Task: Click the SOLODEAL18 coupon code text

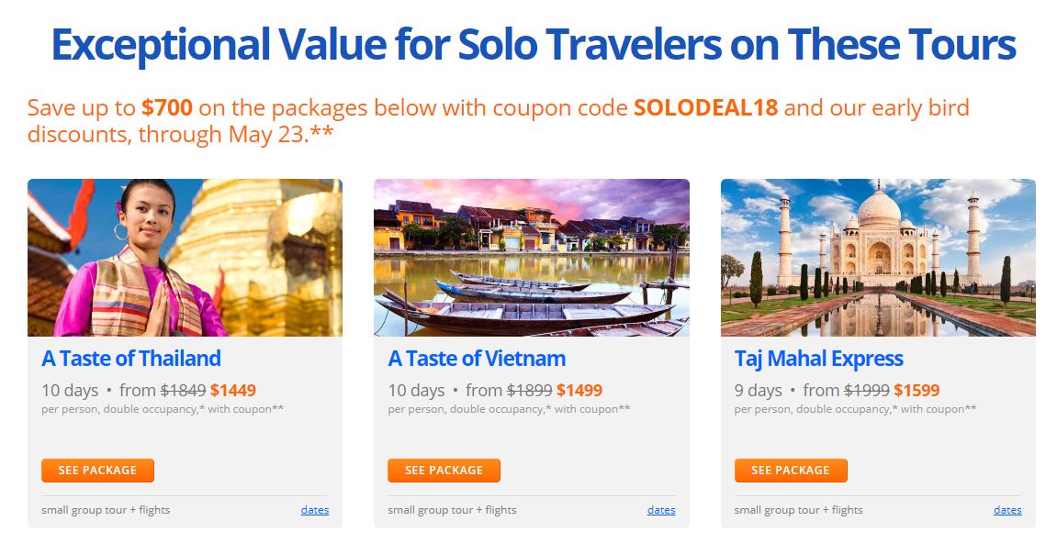Action: point(706,108)
